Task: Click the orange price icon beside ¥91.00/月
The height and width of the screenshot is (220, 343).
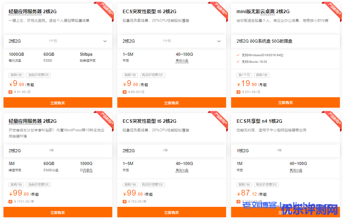Action: [10, 92]
